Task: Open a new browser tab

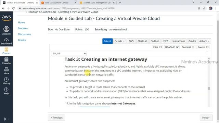Action: pyautogui.click(x=120, y=3)
